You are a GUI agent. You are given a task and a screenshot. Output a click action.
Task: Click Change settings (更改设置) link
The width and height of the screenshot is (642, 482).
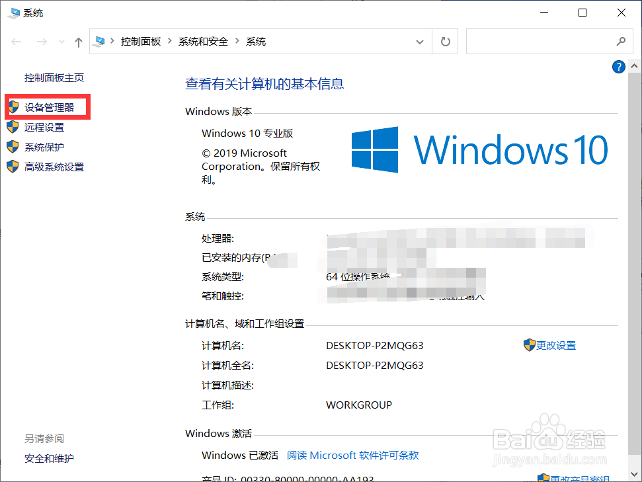[x=556, y=346]
